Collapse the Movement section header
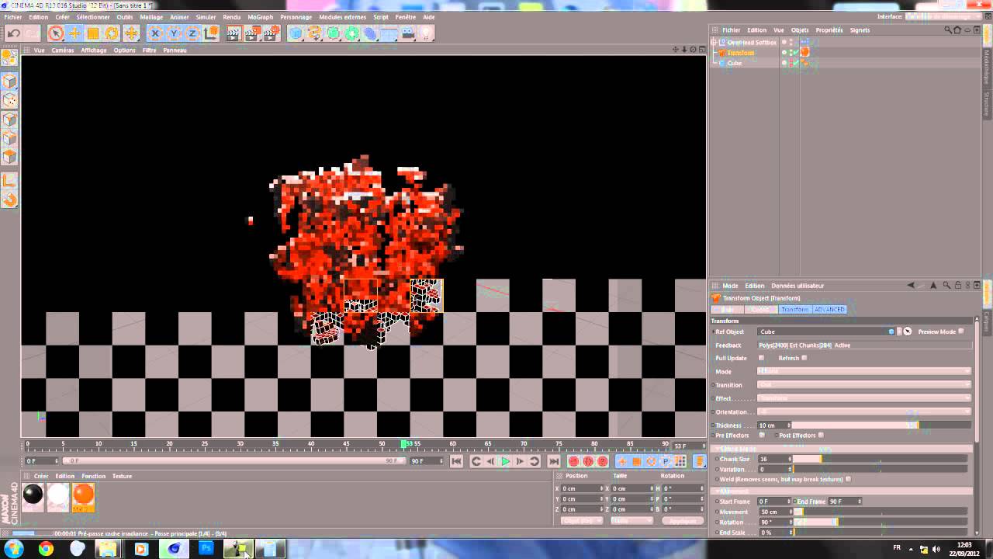993x559 pixels. coord(842,491)
